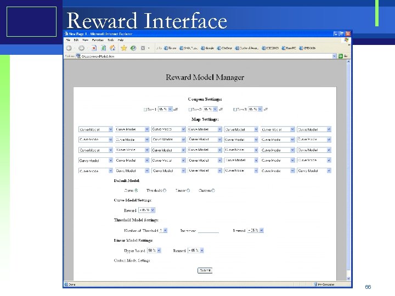Viewport: 395px width, 296px height.
Task: Click the "Reward Interface" slide title
Action: (x=147, y=21)
